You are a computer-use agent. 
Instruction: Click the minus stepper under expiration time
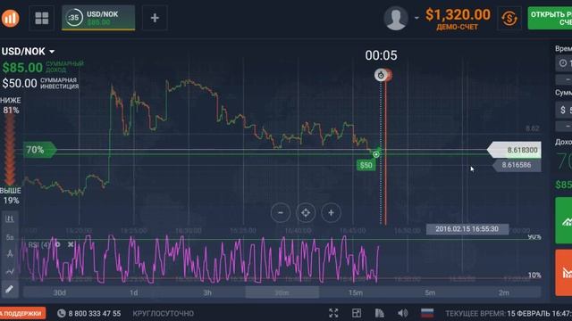tap(564, 79)
